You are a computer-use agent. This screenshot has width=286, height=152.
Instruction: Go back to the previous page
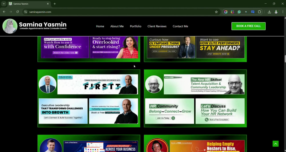click(x=4, y=12)
